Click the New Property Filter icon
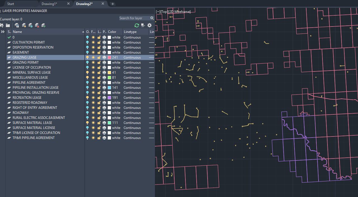Image resolution: width=358 pixels, height=197 pixels. (x=1, y=25)
